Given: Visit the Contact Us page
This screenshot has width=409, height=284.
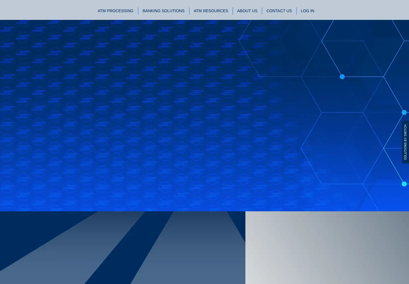Looking at the screenshot, I should pos(279,11).
